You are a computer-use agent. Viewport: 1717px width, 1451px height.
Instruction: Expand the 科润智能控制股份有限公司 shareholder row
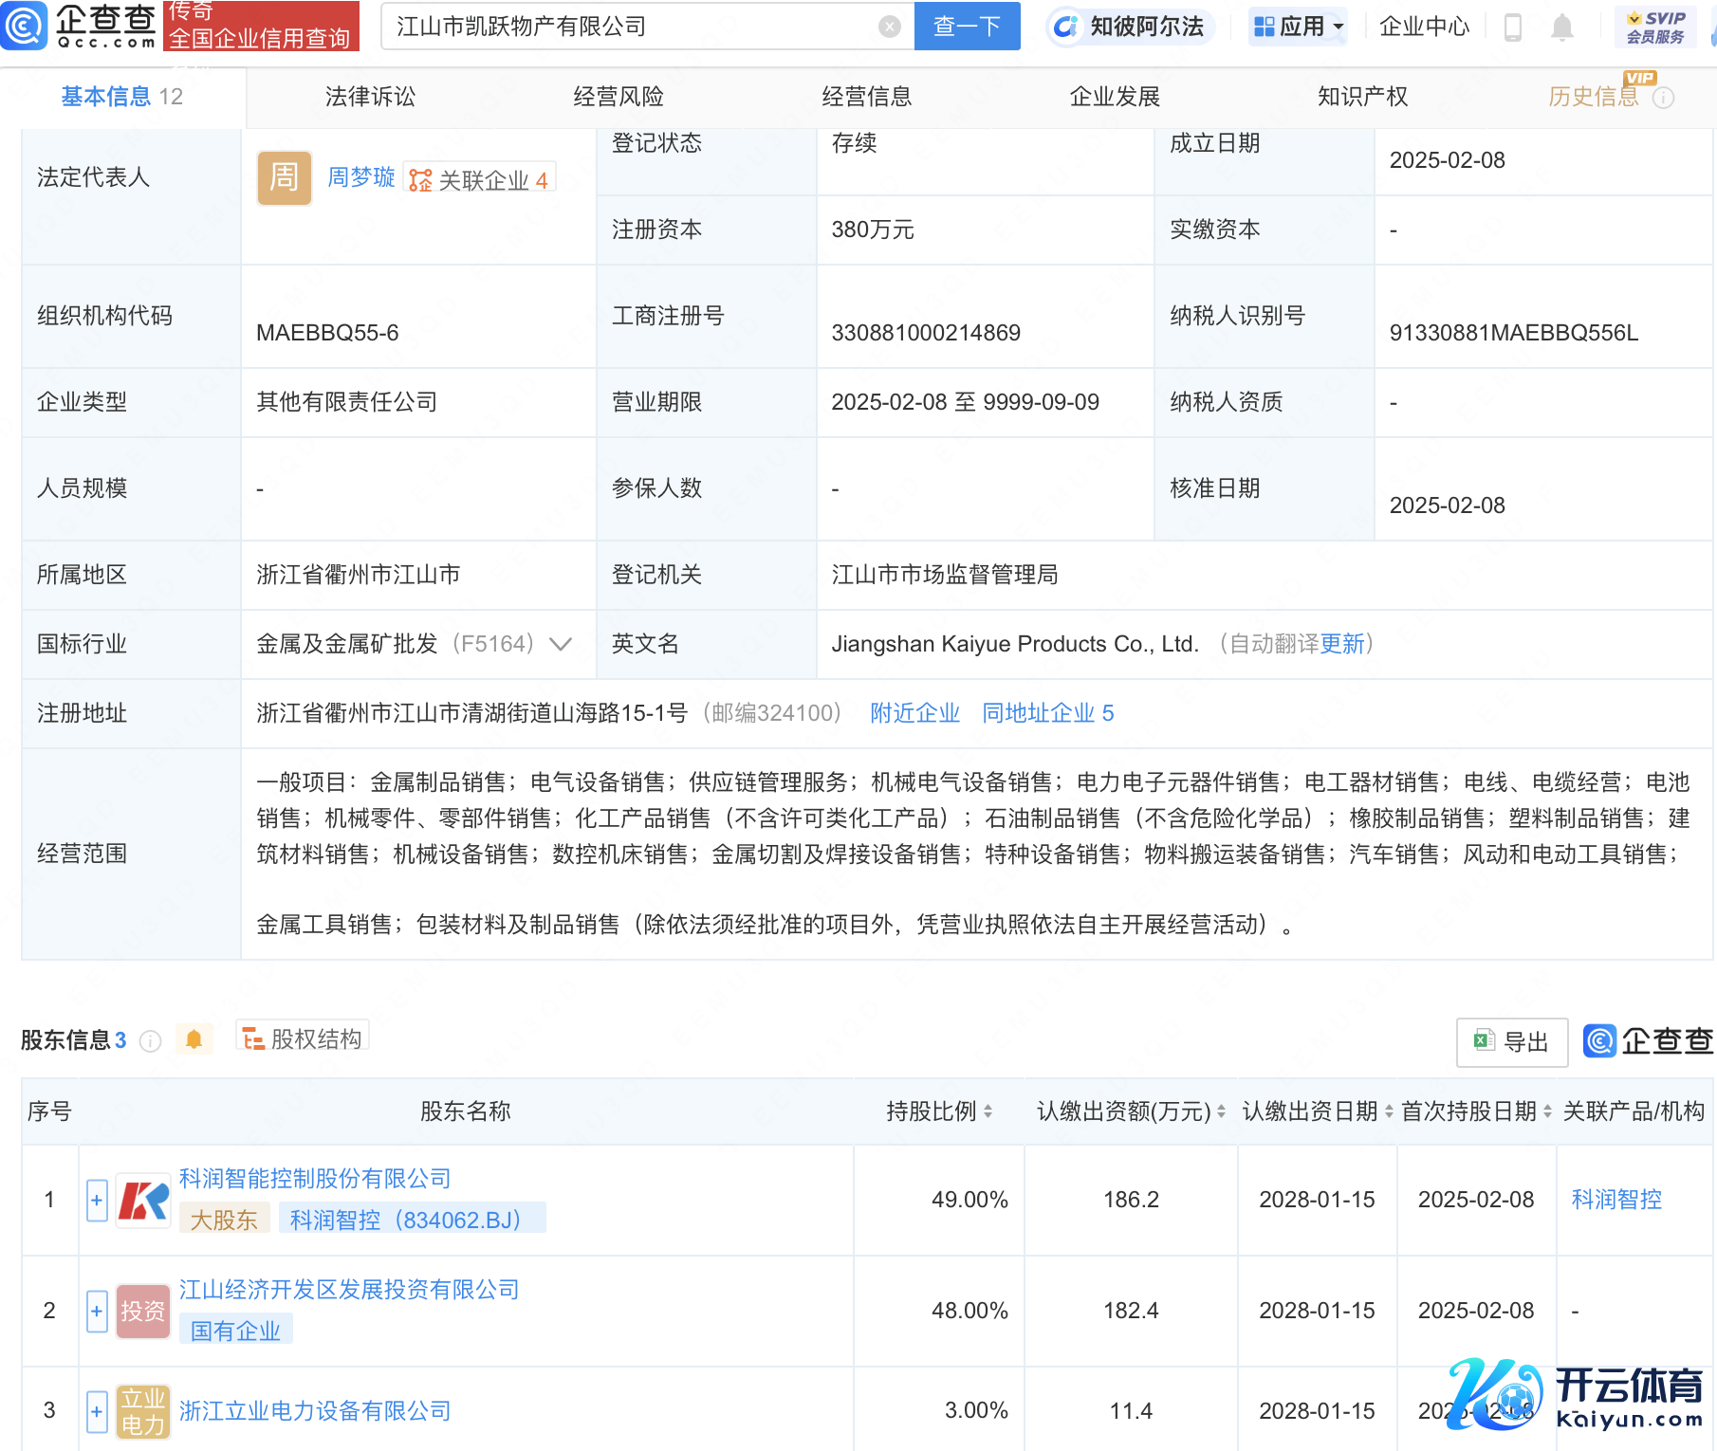(97, 1201)
